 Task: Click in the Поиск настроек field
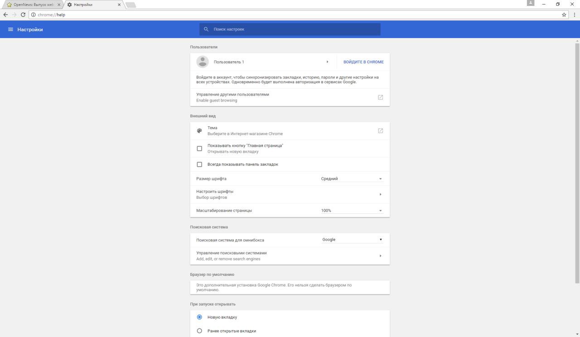(290, 29)
